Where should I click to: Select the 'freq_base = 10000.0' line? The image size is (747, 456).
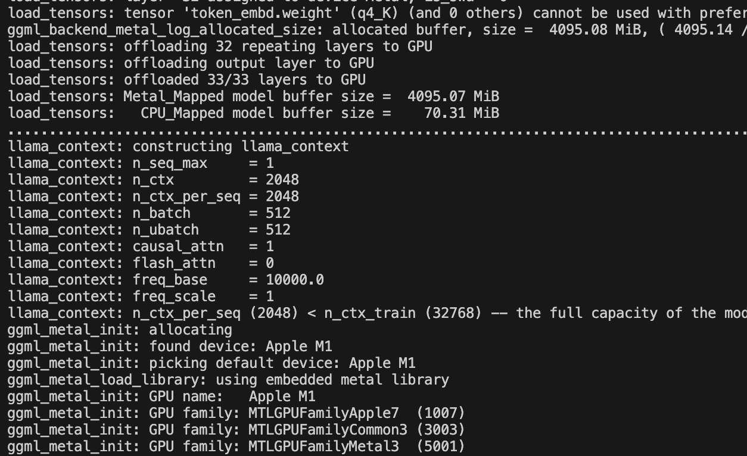(166, 280)
